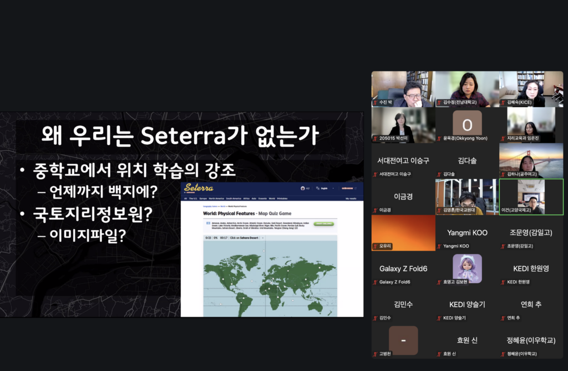
Task: Click muted mic icon beside KEDI 양슬기 label
Action: tap(439, 318)
